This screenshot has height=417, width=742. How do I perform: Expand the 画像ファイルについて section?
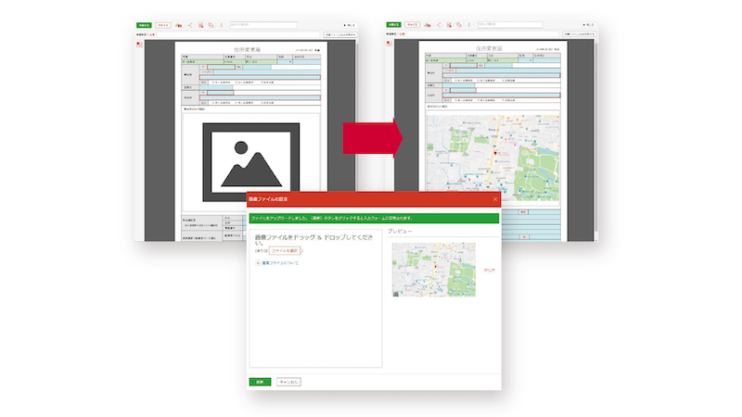click(278, 264)
